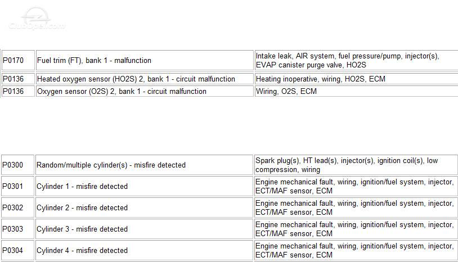Image resolution: width=458 pixels, height=262 pixels.
Task: Click the P0303 code cell
Action: point(17,229)
